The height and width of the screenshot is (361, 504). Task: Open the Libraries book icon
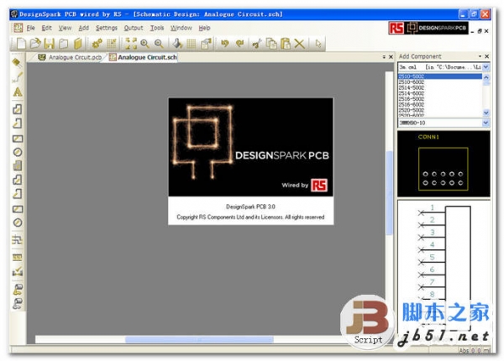tap(77, 44)
